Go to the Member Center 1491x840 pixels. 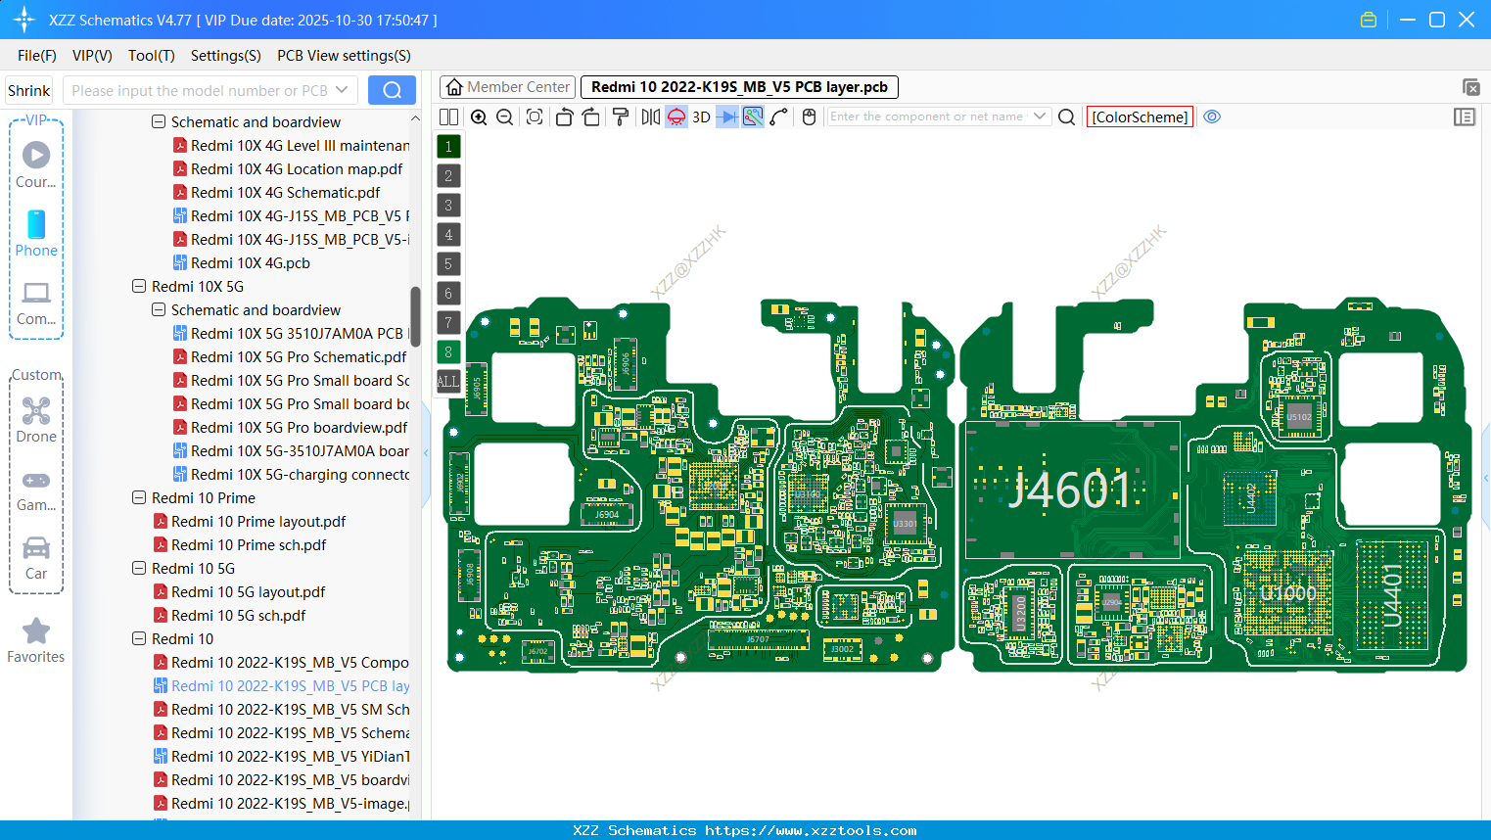pyautogui.click(x=507, y=87)
